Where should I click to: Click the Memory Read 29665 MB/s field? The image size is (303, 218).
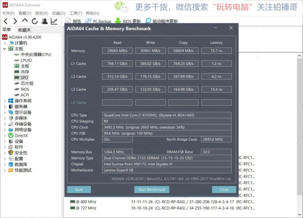coord(117,51)
